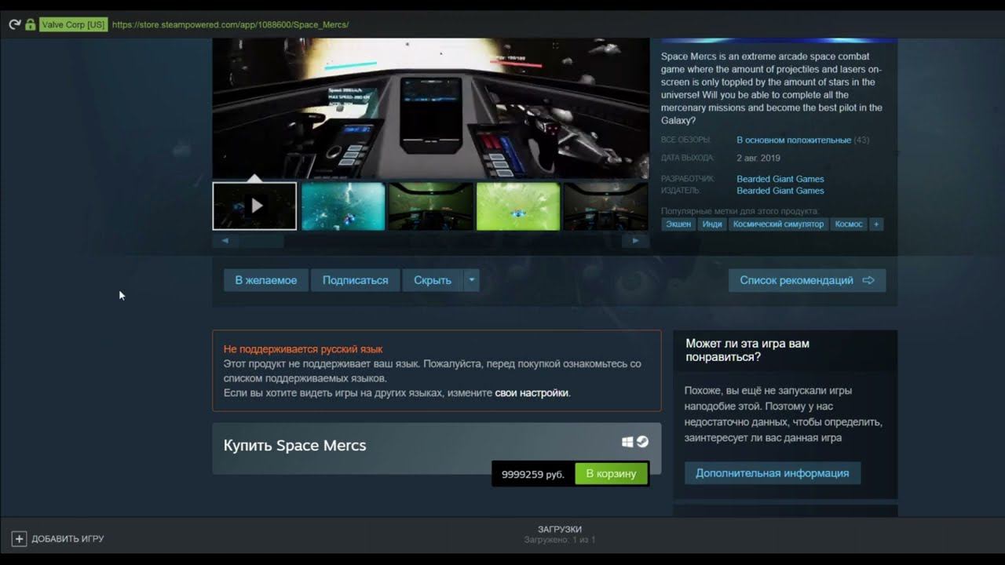
Task: Add Space Mercs with В корзину button
Action: point(611,474)
